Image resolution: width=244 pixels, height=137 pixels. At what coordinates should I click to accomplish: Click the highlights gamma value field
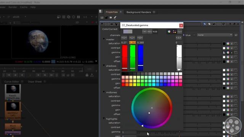click(x=128, y=132)
